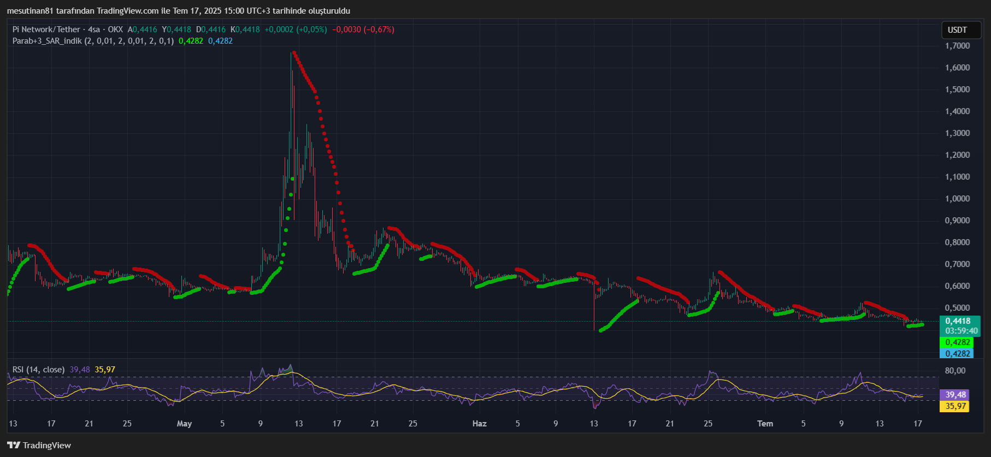Select the RSI (14, close) legend label
Viewport: 991px width, 457px height.
pyautogui.click(x=38, y=370)
